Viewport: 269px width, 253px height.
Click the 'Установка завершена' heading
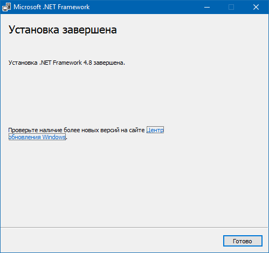(63, 30)
